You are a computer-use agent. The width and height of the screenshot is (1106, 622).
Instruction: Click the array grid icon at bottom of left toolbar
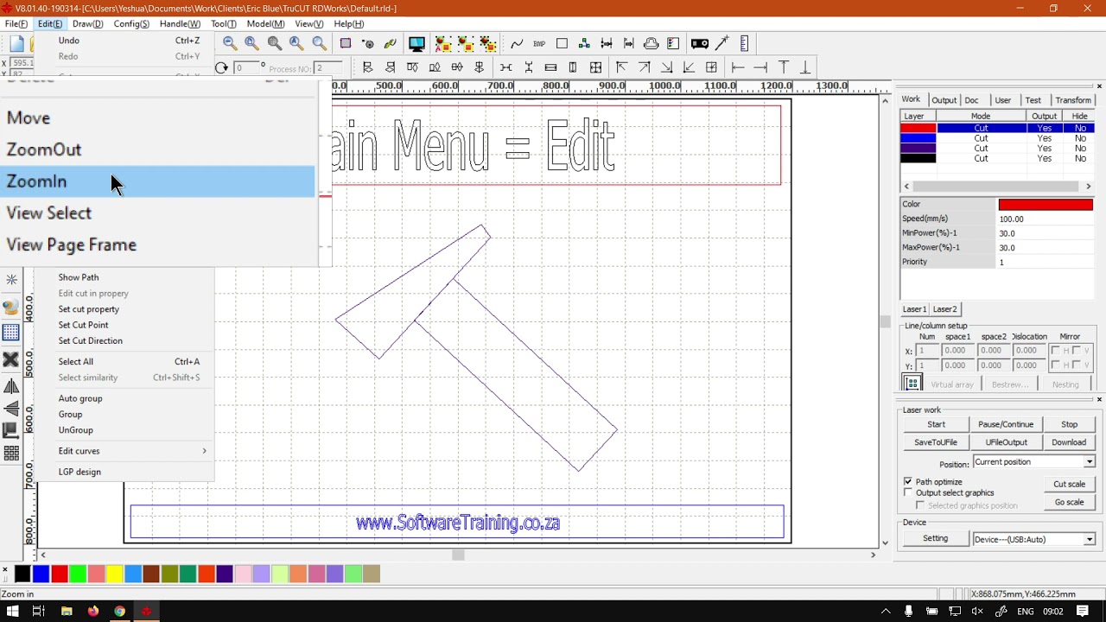(11, 453)
